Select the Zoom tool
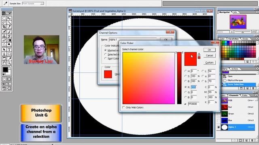This screenshot has height=145, width=259. (9, 63)
